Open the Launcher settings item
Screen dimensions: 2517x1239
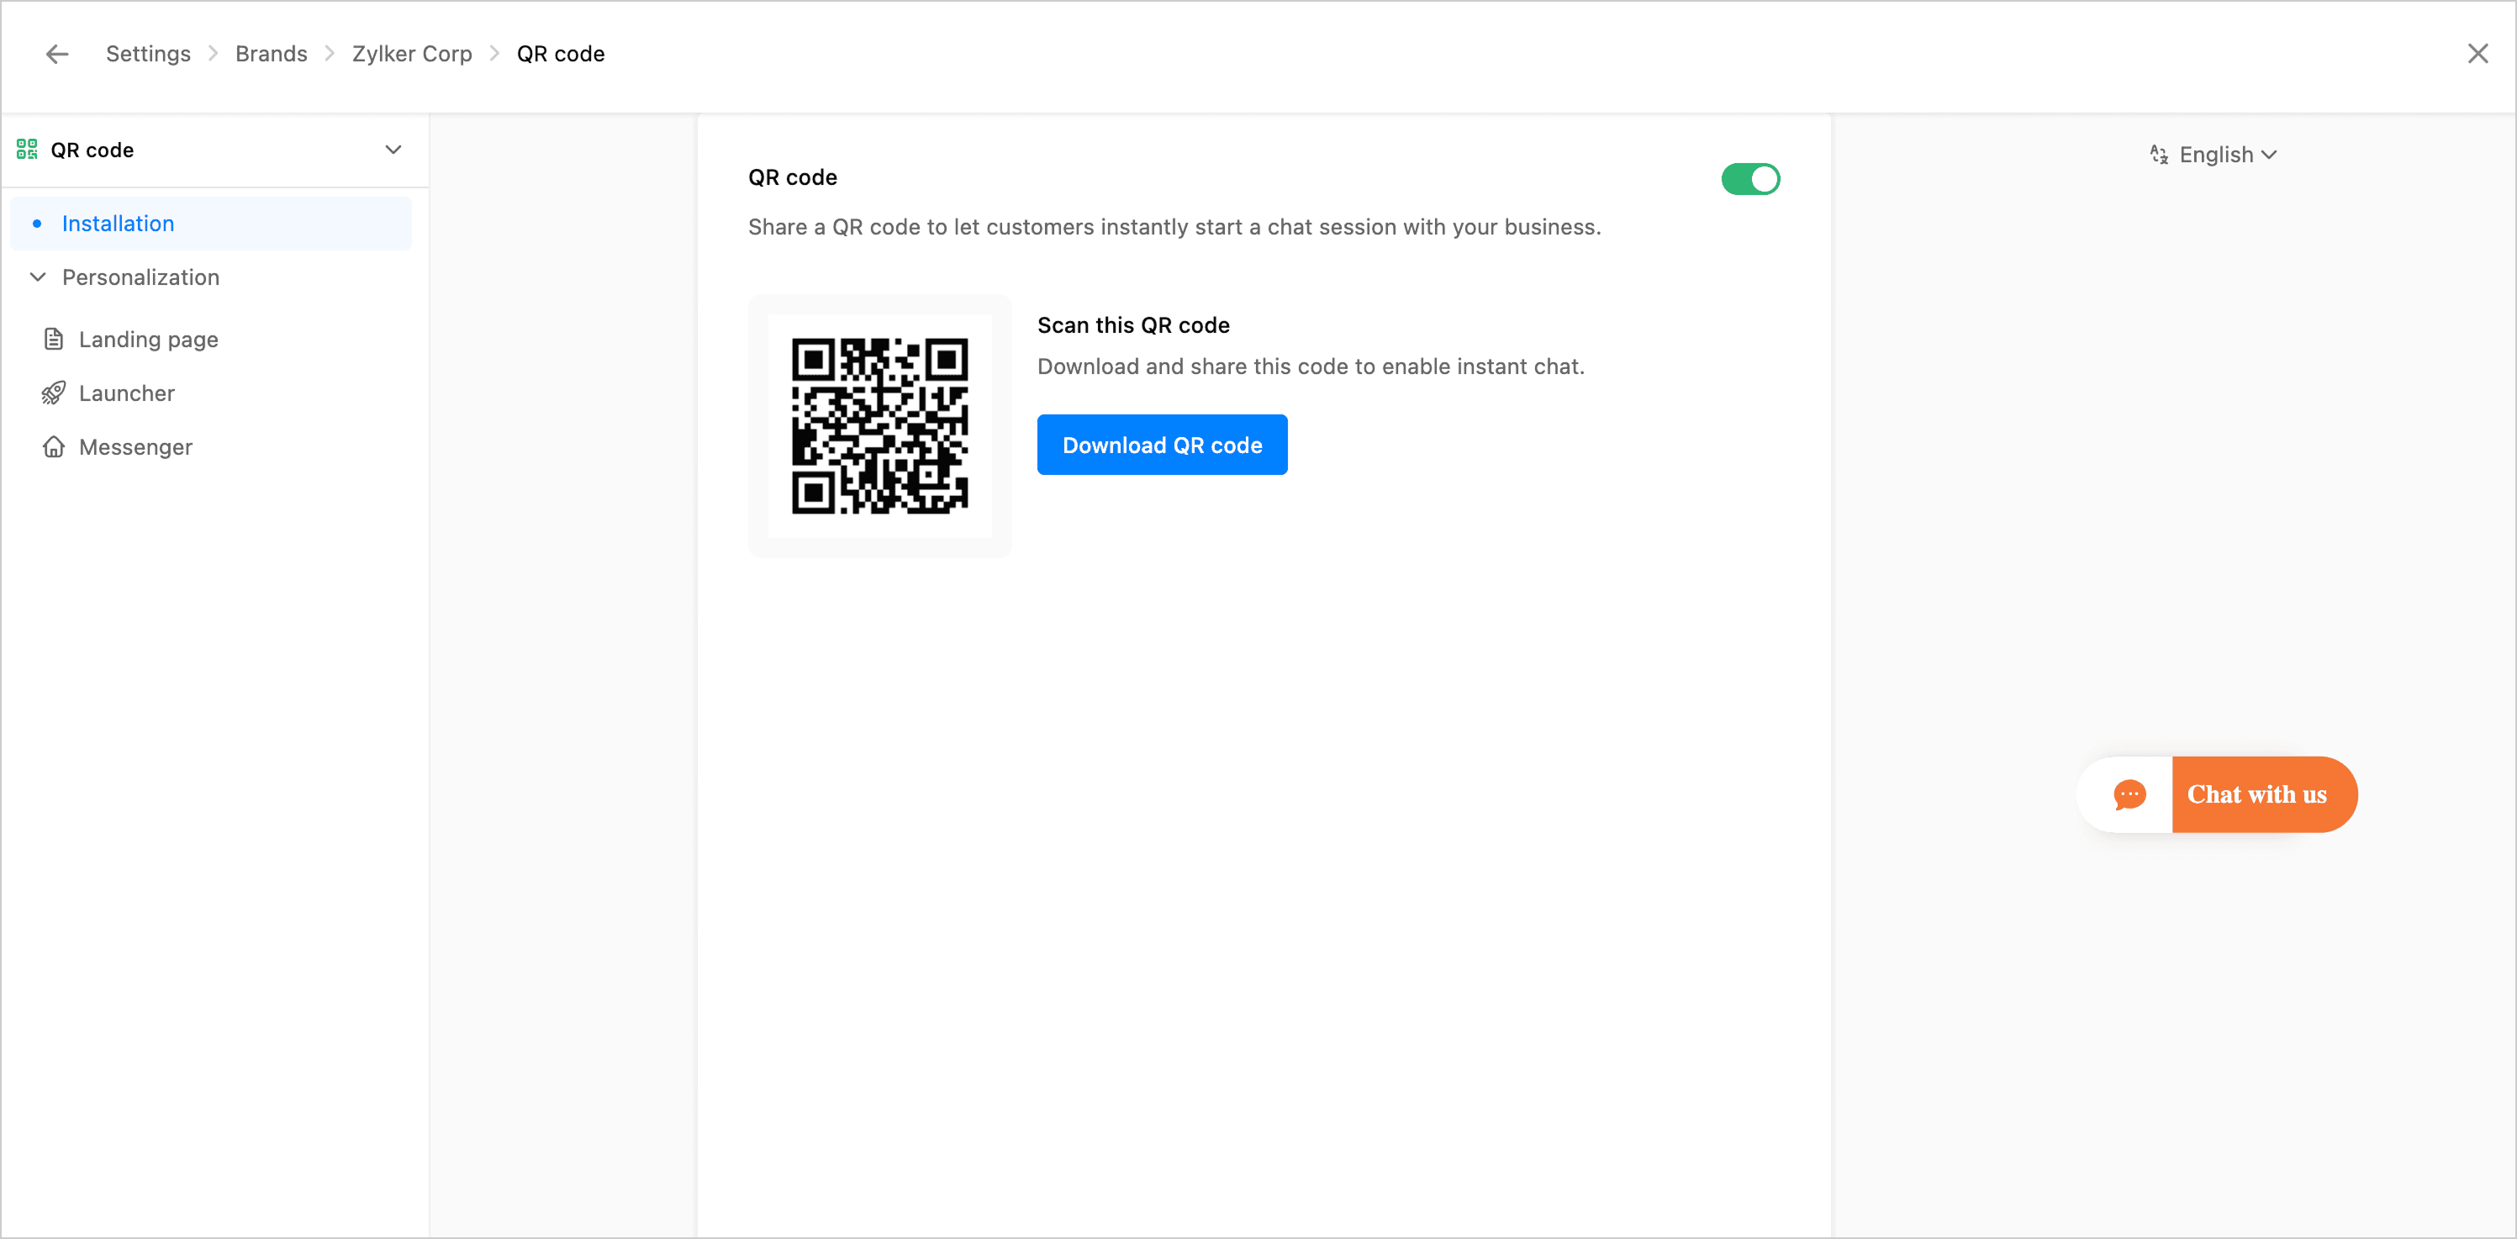(x=127, y=393)
